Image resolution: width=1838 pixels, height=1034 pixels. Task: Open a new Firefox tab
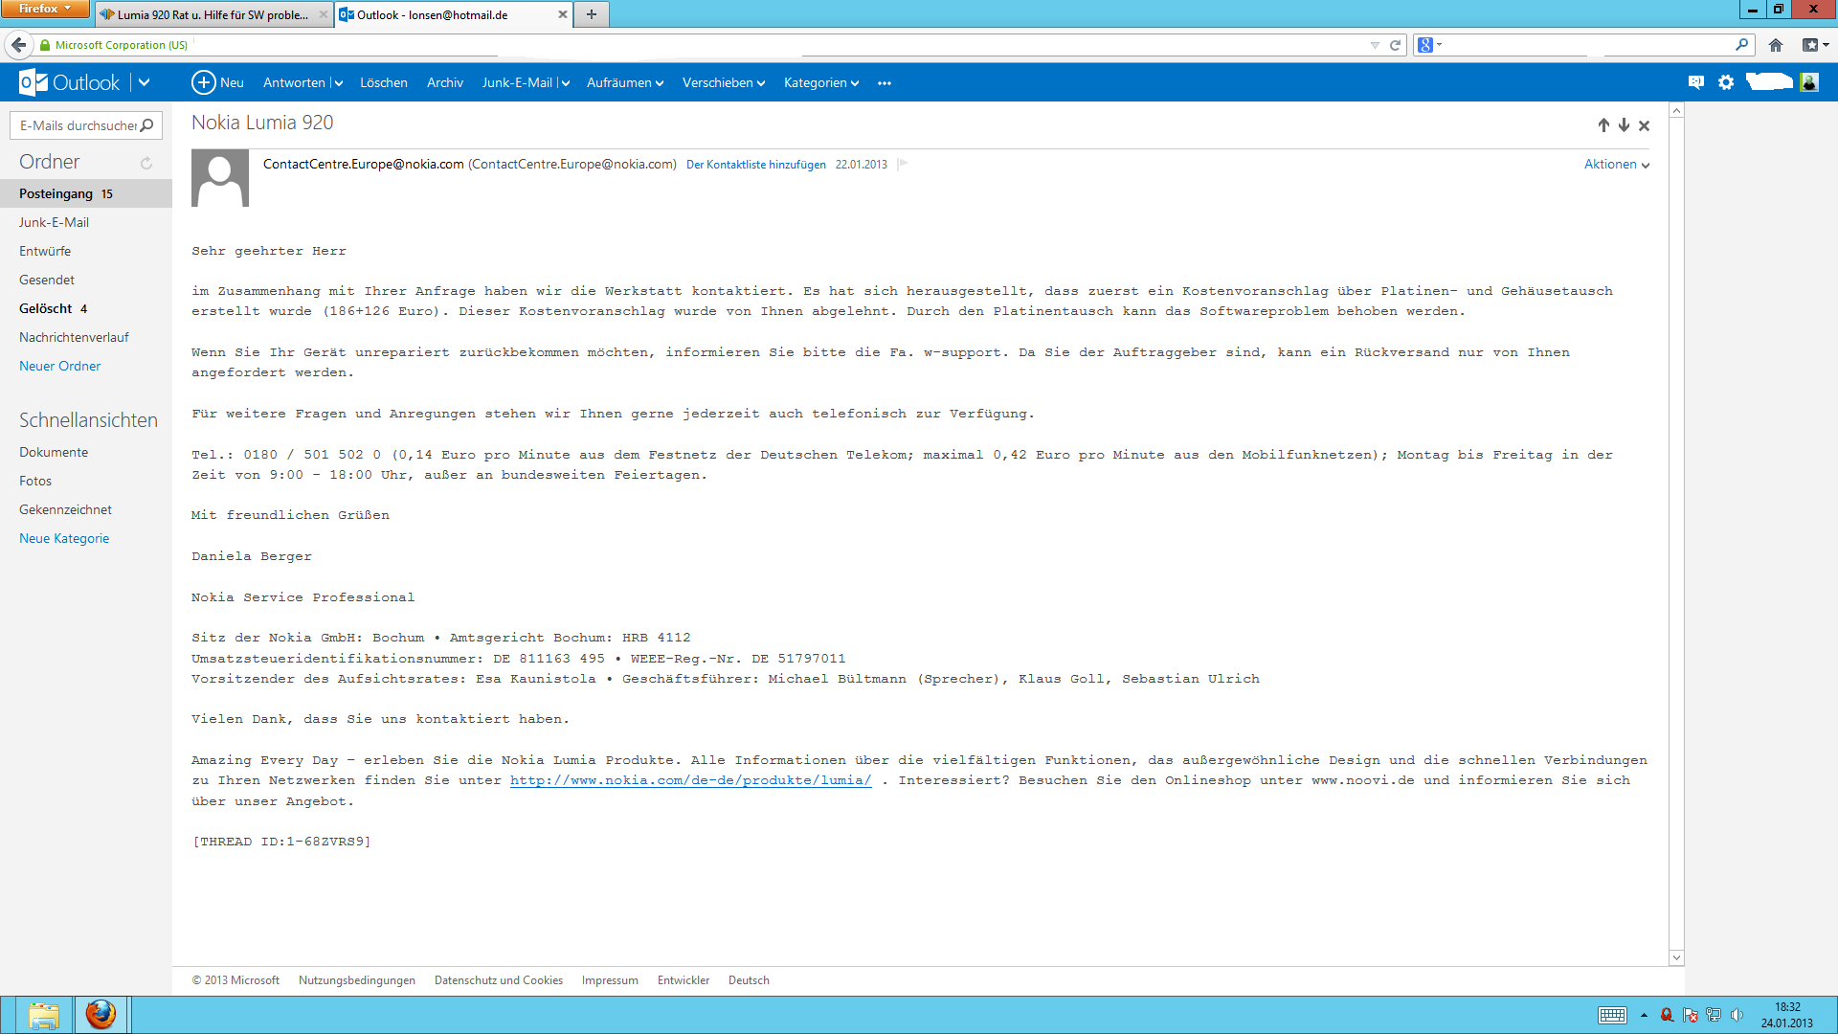[x=592, y=14]
